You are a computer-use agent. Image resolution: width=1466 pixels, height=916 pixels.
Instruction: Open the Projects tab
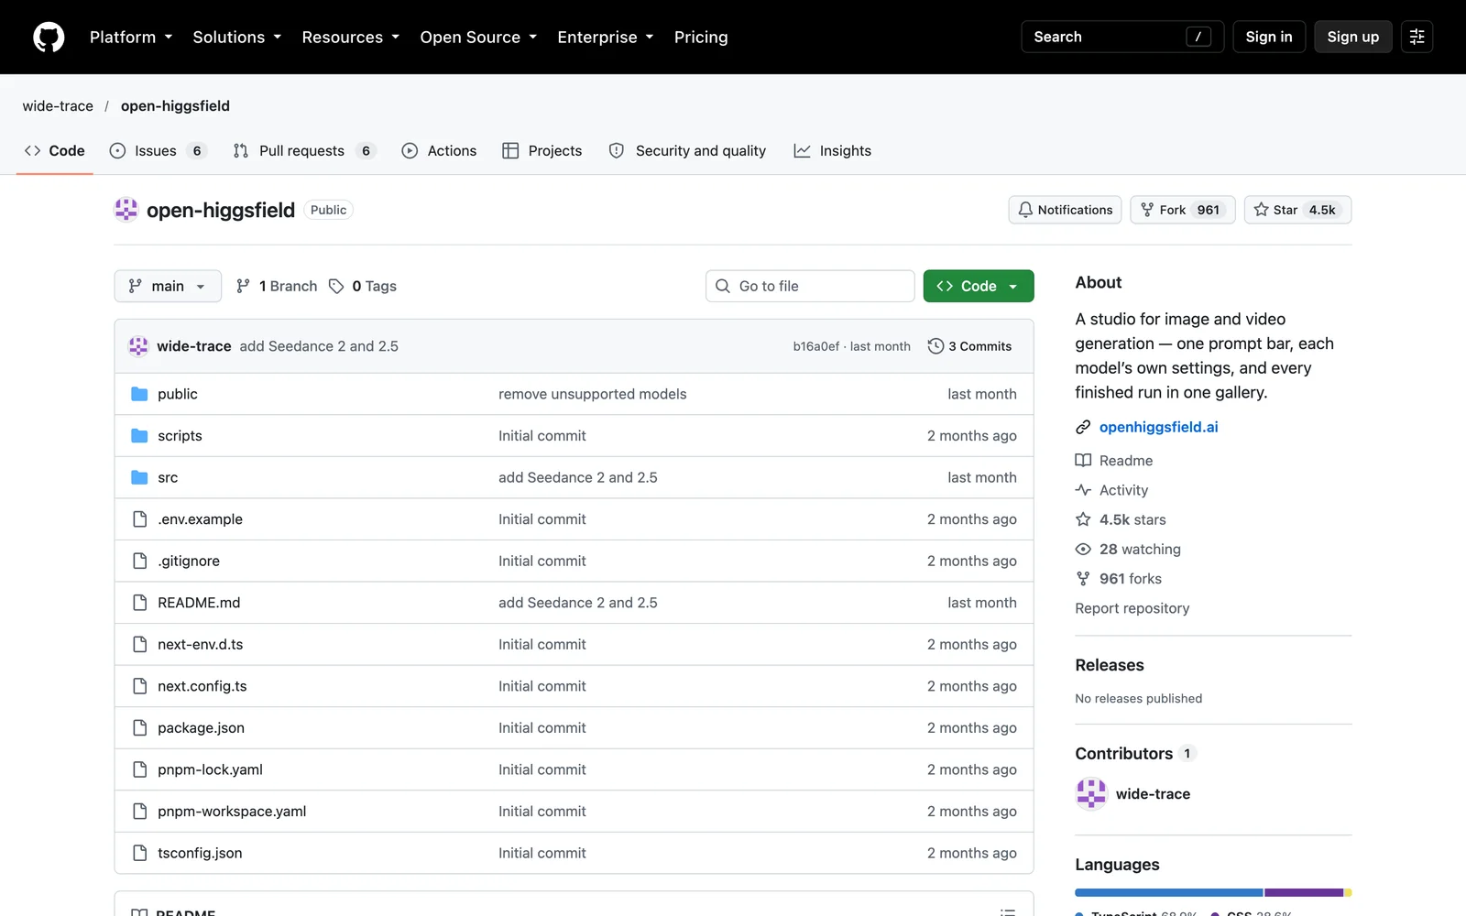(542, 151)
